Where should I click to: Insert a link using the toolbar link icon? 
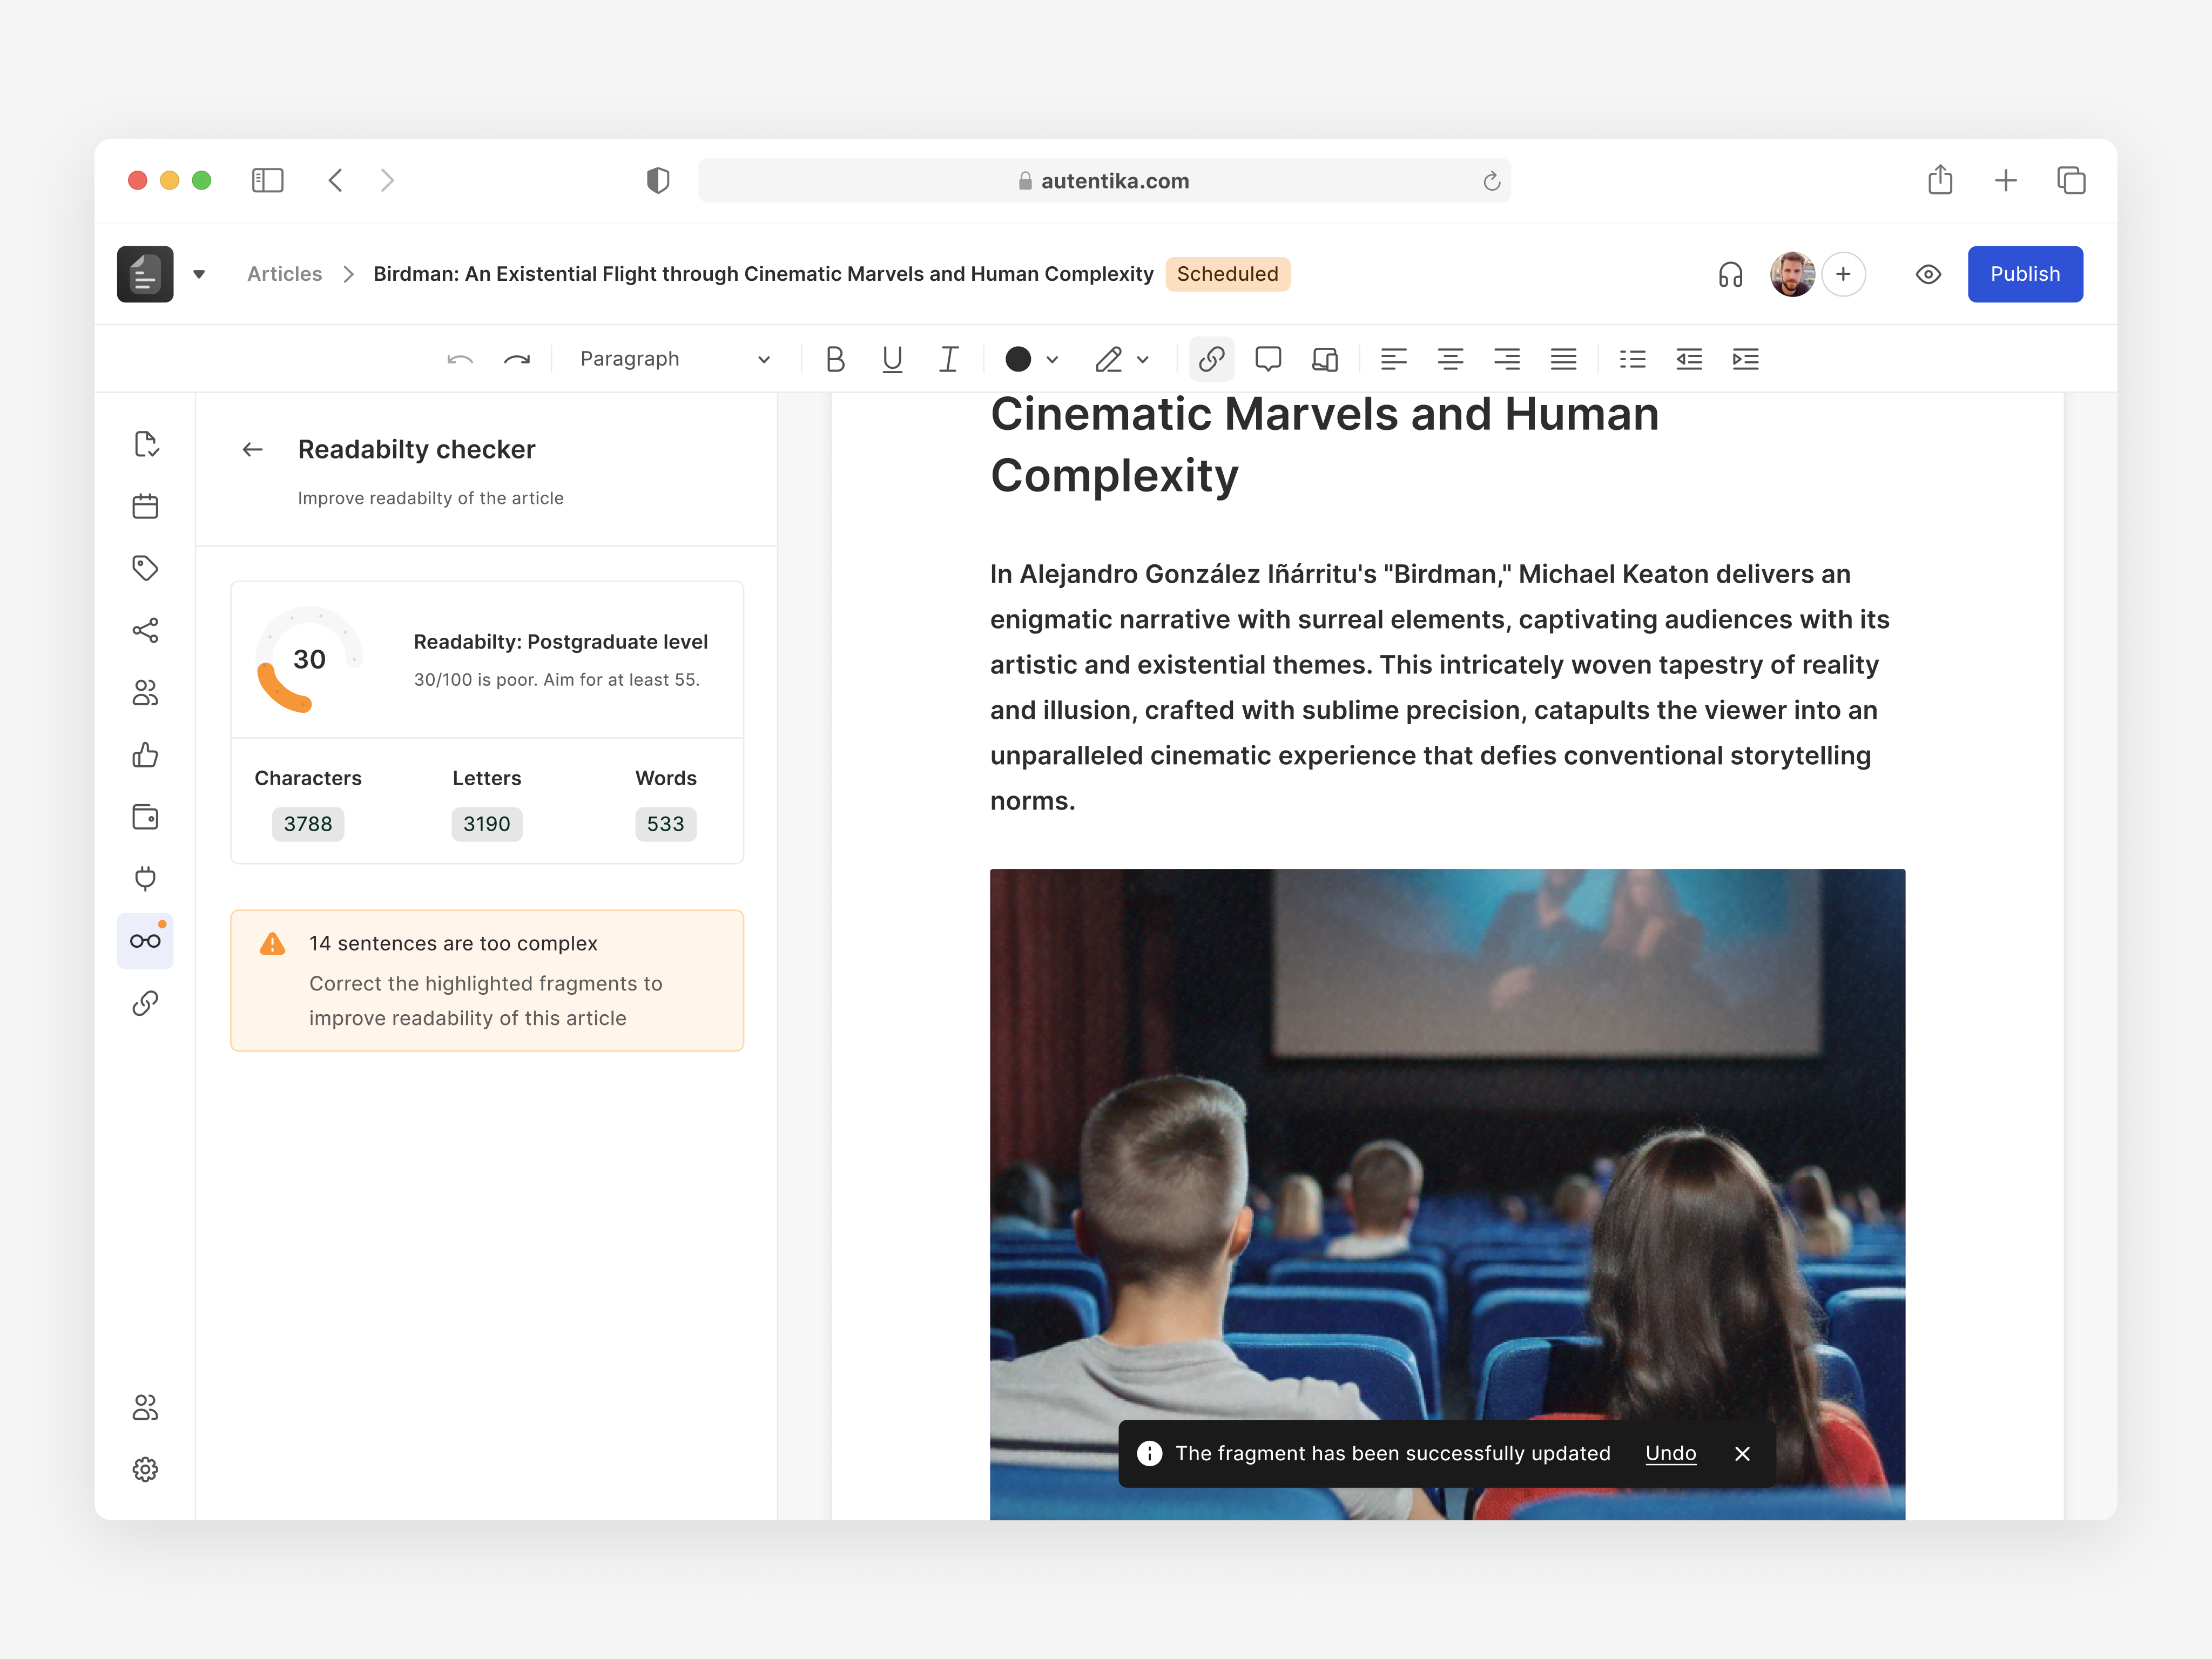[x=1211, y=359]
